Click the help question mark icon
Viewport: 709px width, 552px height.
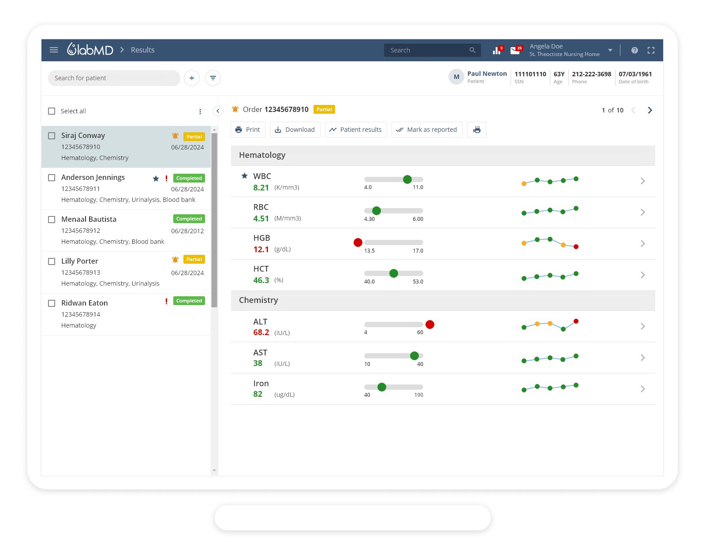634,50
